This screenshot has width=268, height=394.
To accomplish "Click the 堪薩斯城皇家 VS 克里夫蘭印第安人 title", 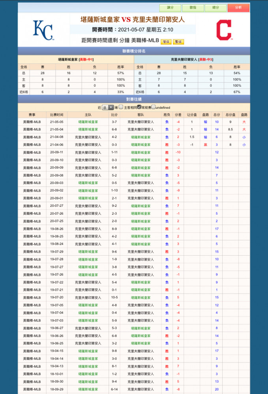I will click(133, 20).
